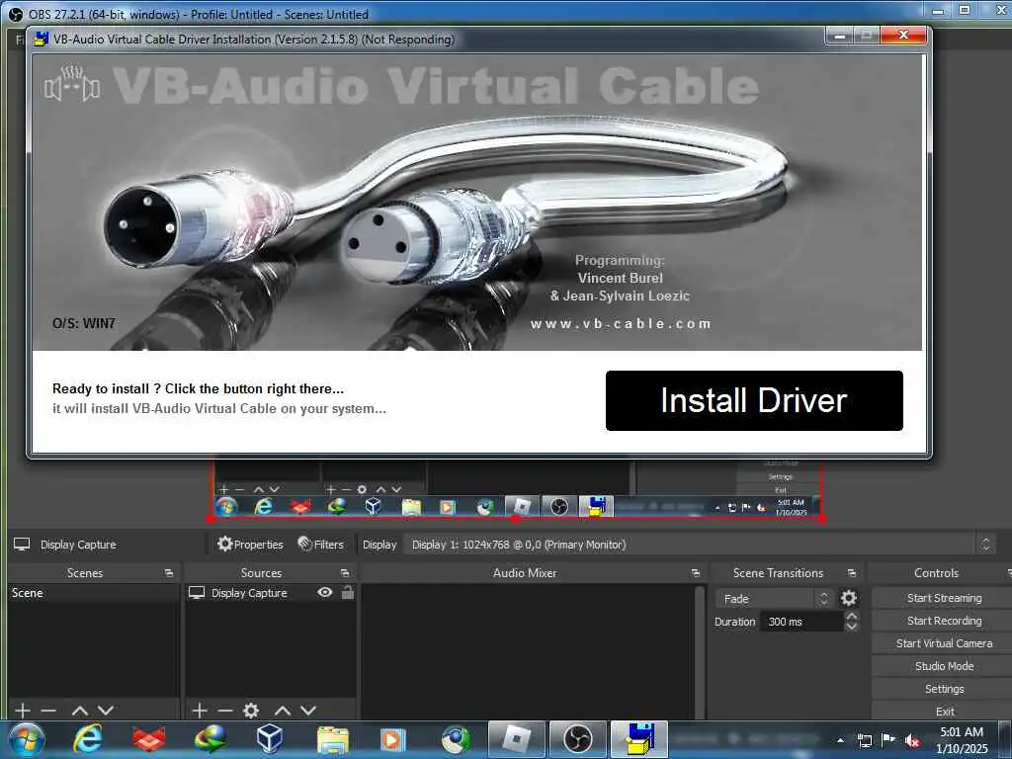Image resolution: width=1012 pixels, height=759 pixels.
Task: Open OBS Settings from Controls
Action: [944, 689]
